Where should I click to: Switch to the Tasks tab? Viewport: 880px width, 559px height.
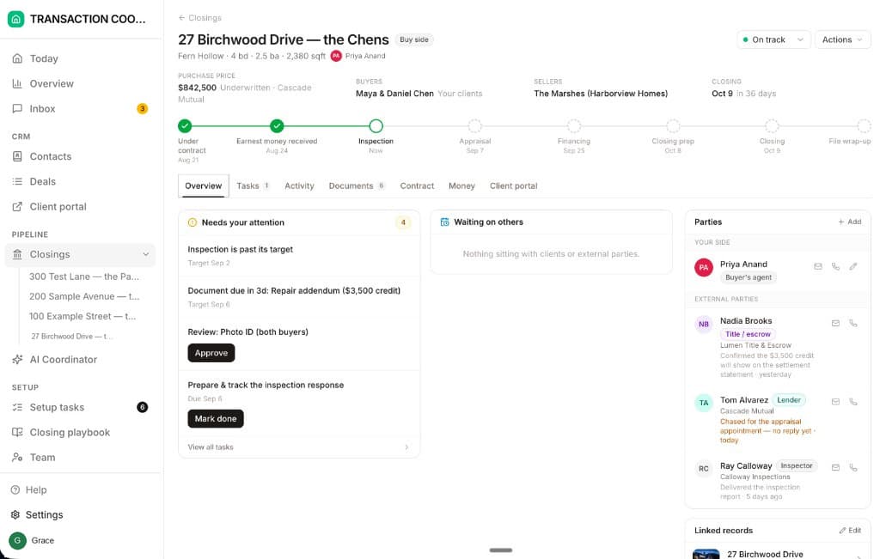pyautogui.click(x=253, y=185)
